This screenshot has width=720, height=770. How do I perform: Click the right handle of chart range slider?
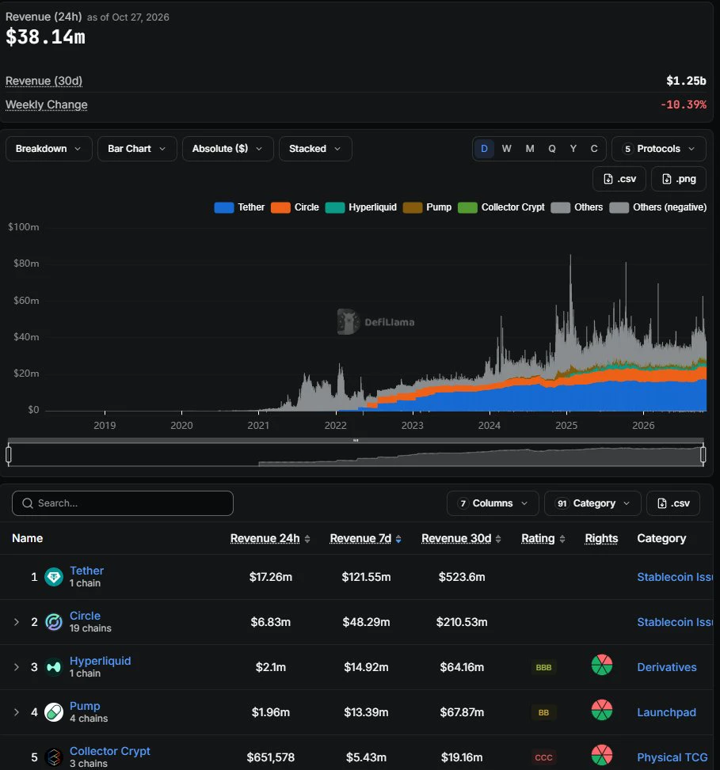point(703,455)
